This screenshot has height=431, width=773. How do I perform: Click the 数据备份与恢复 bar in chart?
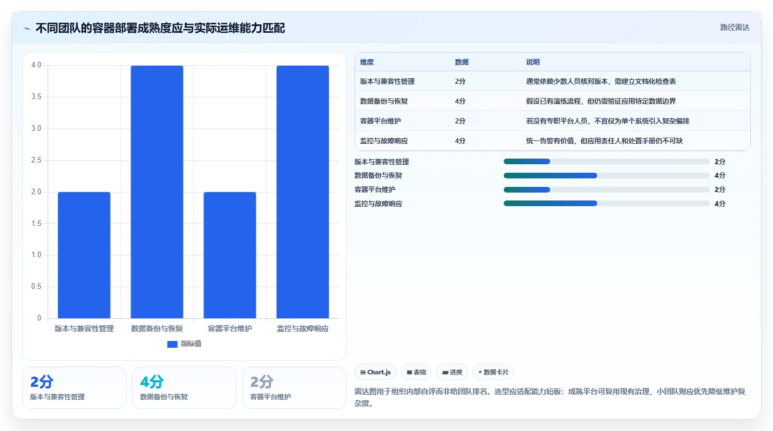pyautogui.click(x=157, y=192)
